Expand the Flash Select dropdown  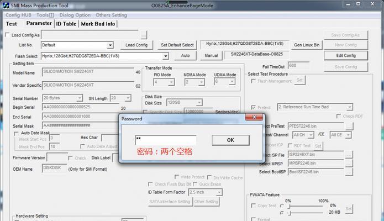click(166, 56)
